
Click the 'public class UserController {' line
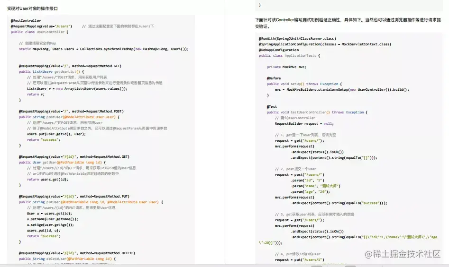pos(39,32)
